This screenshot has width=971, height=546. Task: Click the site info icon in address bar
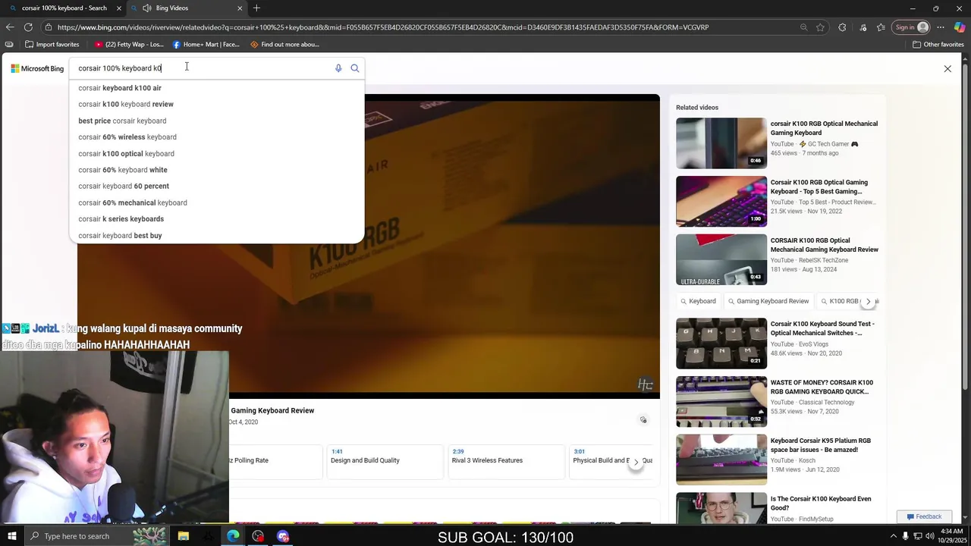(x=49, y=27)
